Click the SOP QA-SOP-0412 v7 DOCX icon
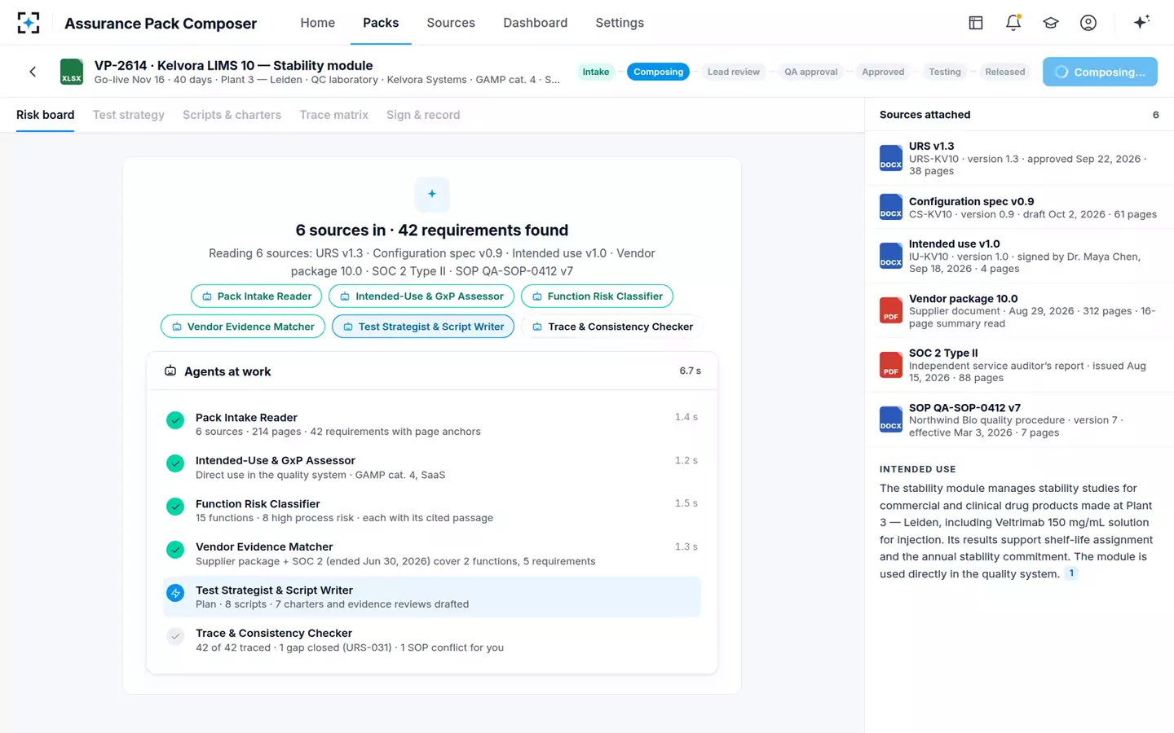Viewport: 1174px width, 733px height. pos(891,419)
